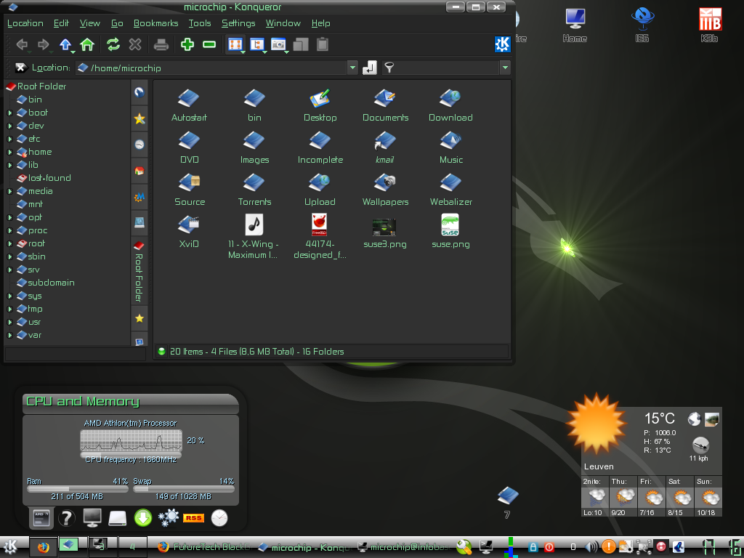This screenshot has height=558, width=744.
Task: Click the Ram usage bar
Action: [x=77, y=489]
